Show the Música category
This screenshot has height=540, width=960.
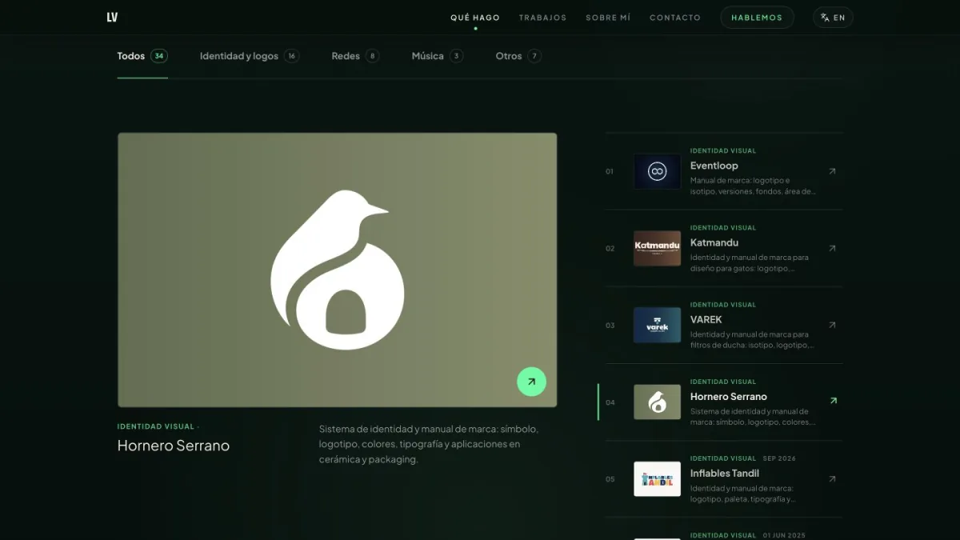(x=438, y=56)
